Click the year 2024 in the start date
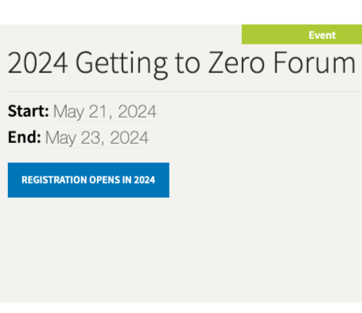362x313 pixels. [137, 111]
